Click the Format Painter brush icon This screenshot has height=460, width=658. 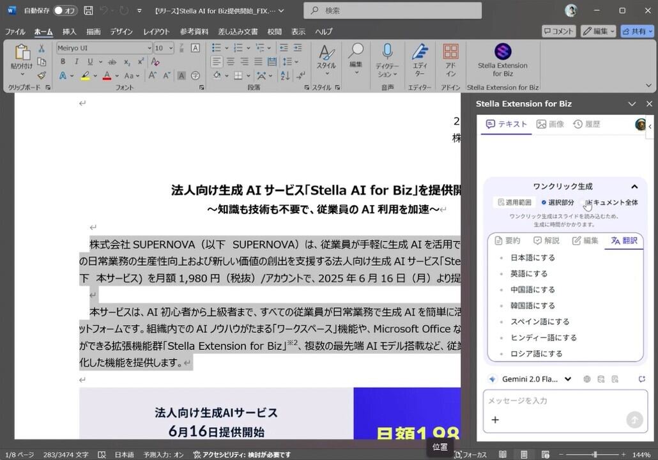(42, 75)
